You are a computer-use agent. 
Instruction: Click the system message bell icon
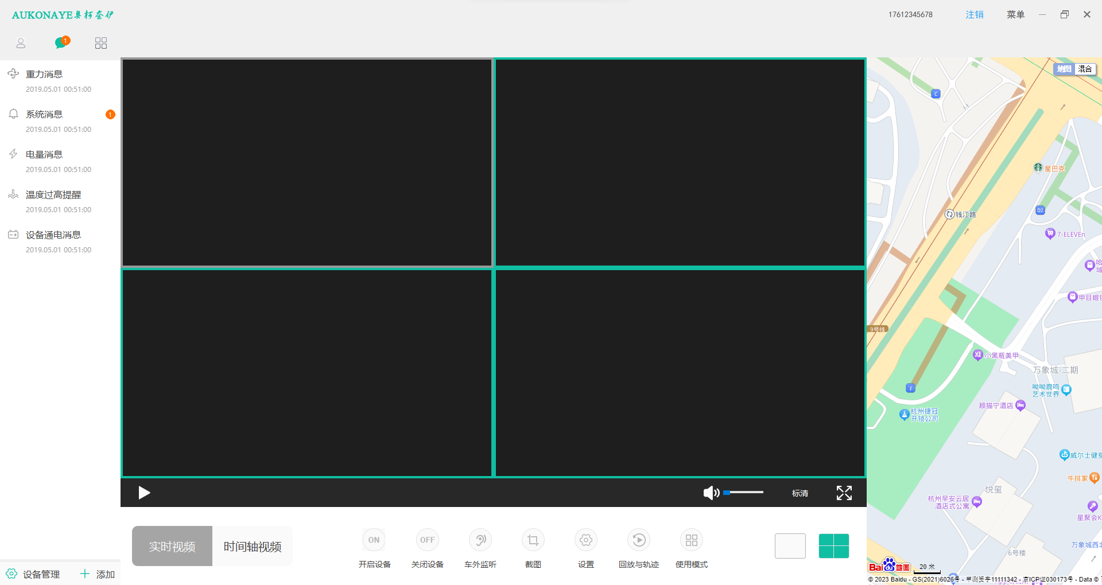tap(13, 114)
